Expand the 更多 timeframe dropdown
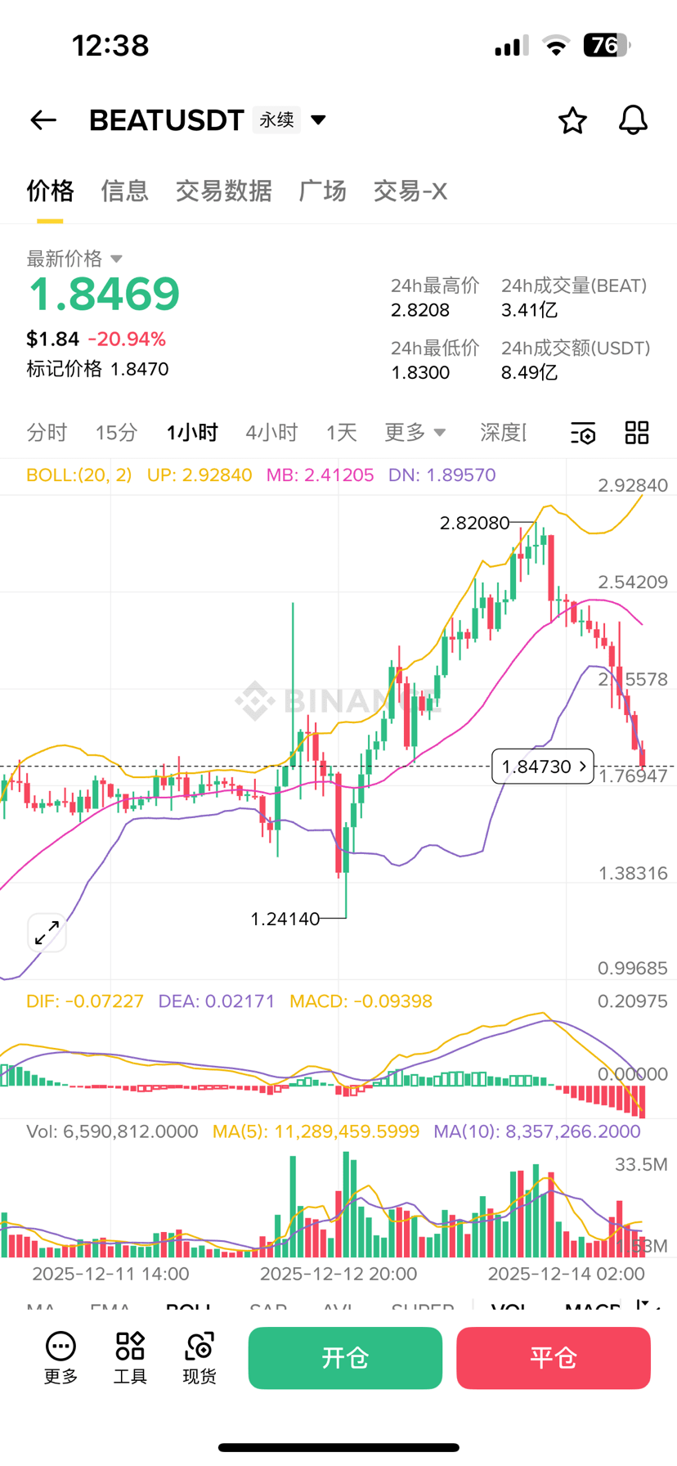The width and height of the screenshot is (677, 1466). tap(415, 433)
